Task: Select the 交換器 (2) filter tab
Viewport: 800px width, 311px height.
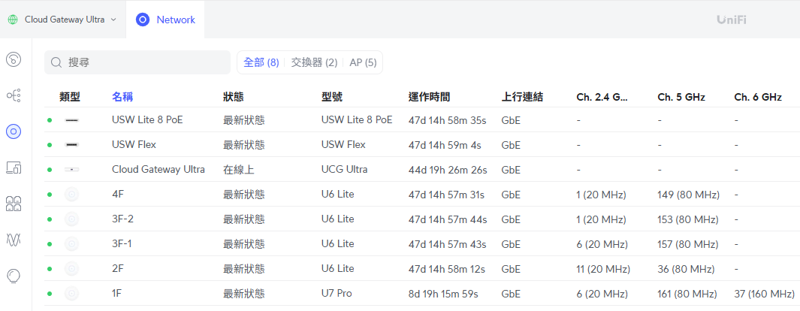Action: coord(314,62)
